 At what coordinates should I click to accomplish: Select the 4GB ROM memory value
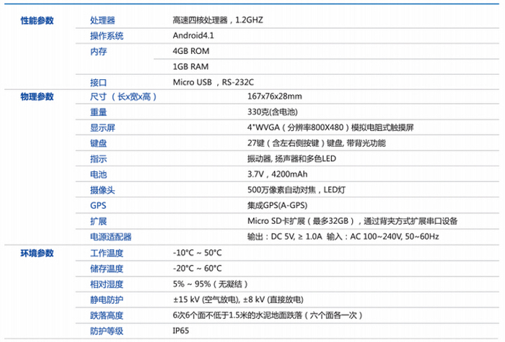coord(191,51)
